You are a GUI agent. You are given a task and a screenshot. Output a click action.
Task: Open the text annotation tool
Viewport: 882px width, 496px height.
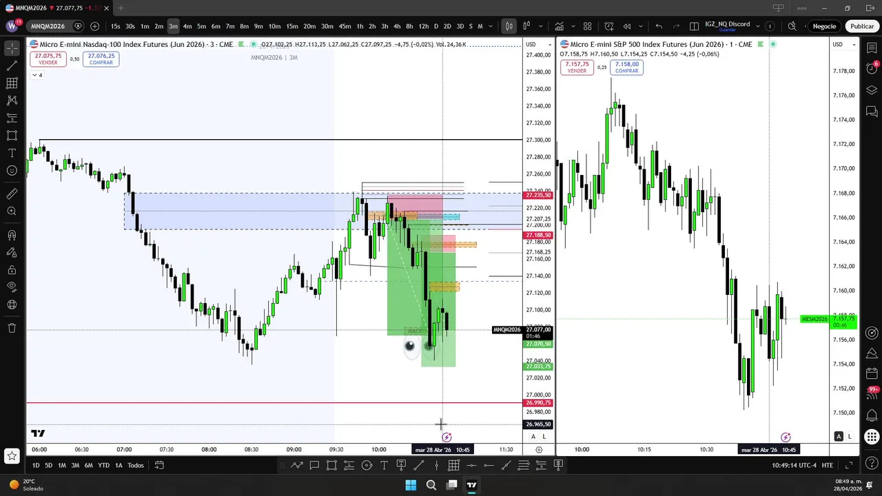click(12, 153)
